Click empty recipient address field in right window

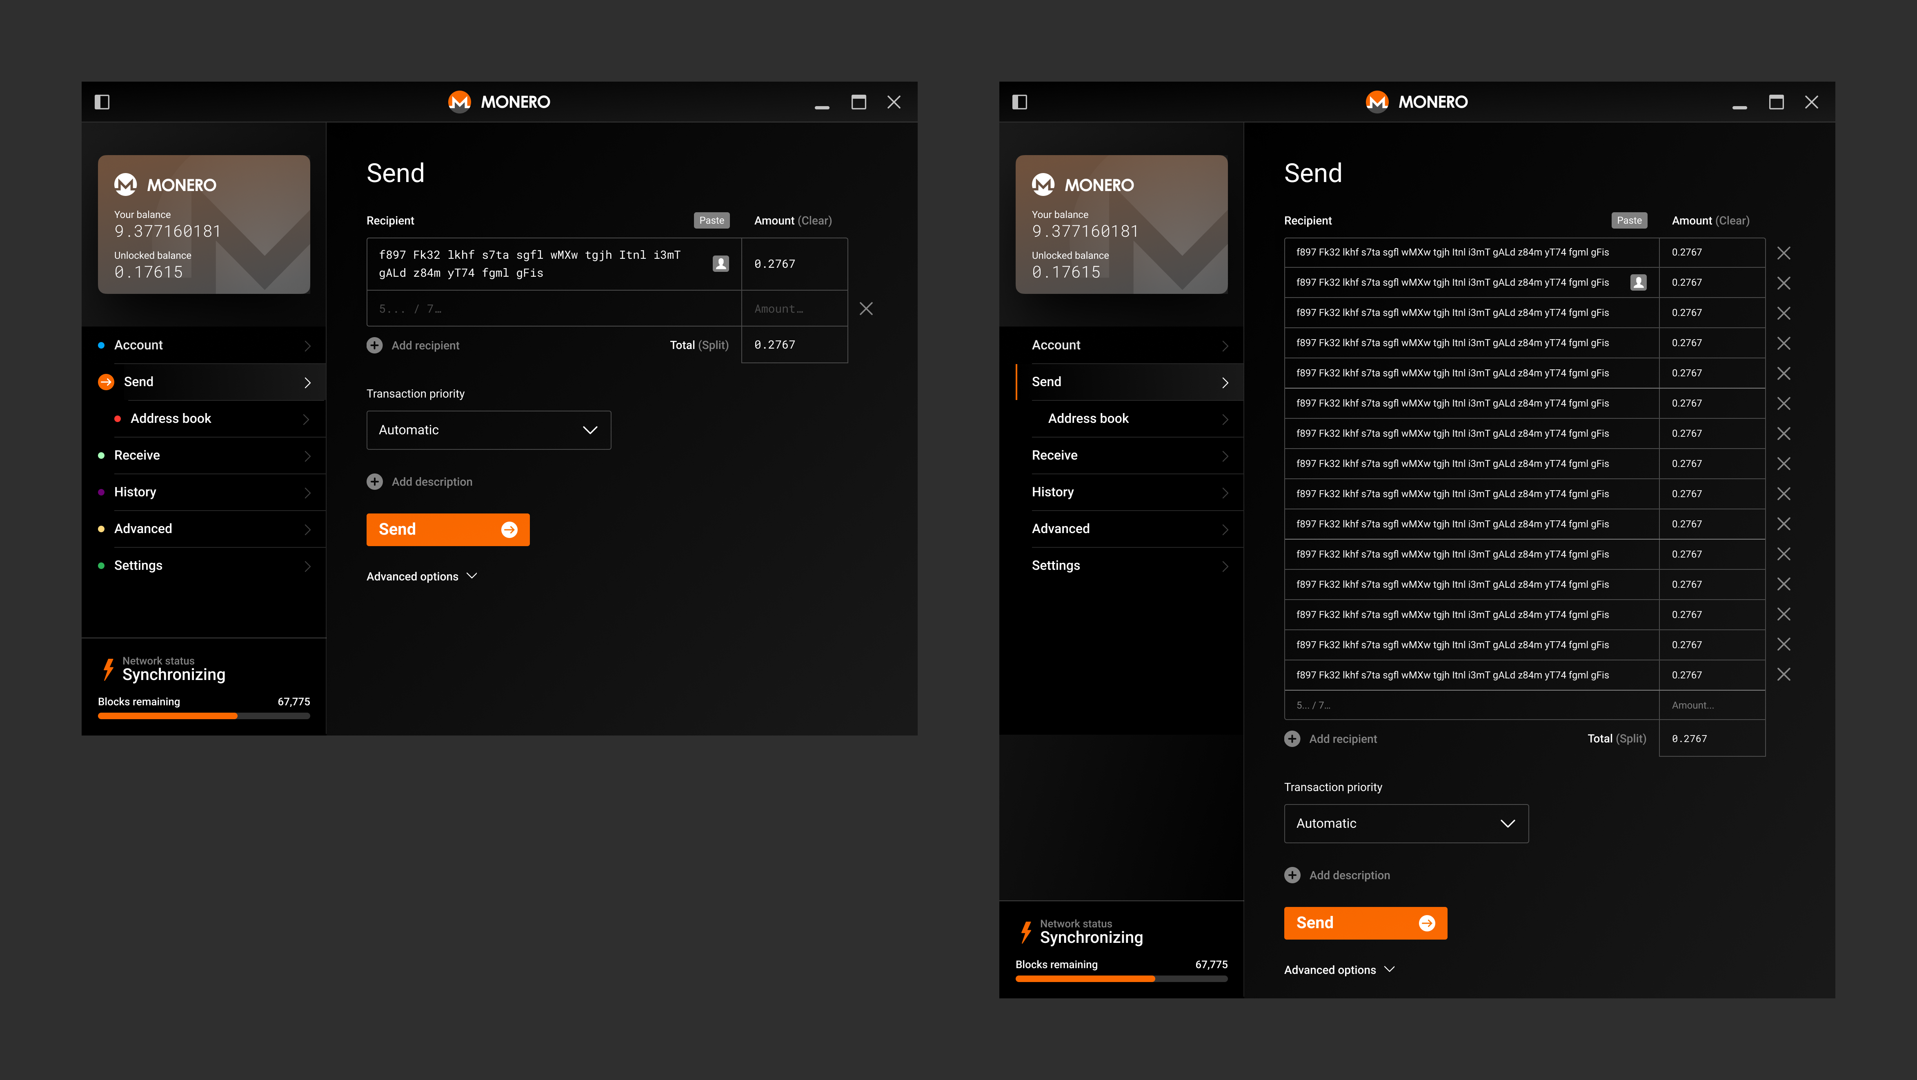click(x=1471, y=705)
